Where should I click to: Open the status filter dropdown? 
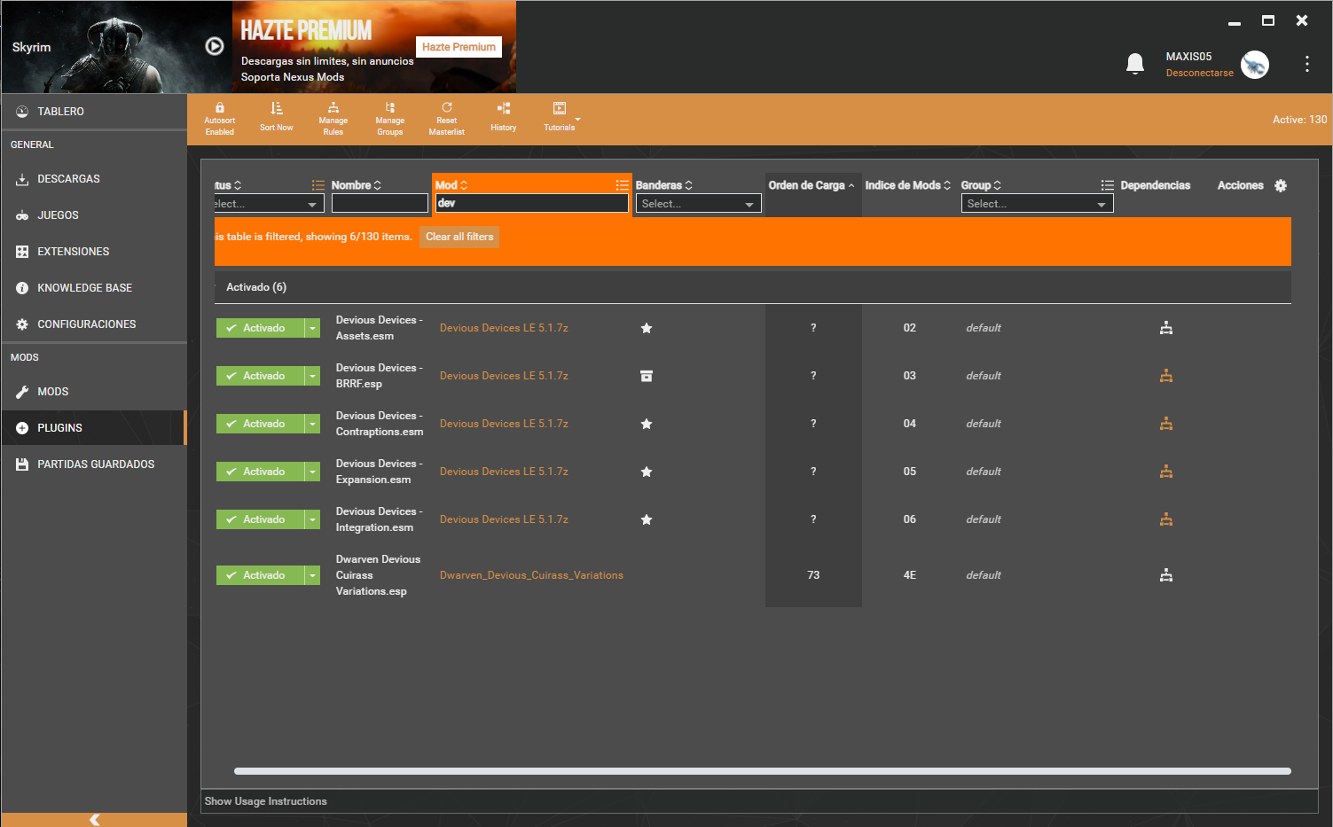[269, 204]
